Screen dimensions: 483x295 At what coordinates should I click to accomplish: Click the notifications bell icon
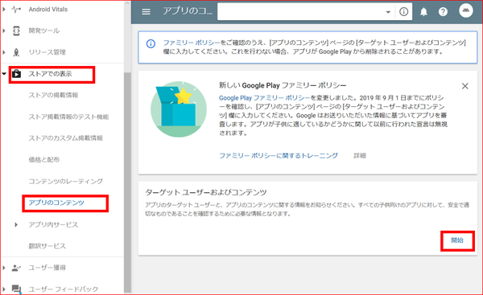click(x=424, y=12)
